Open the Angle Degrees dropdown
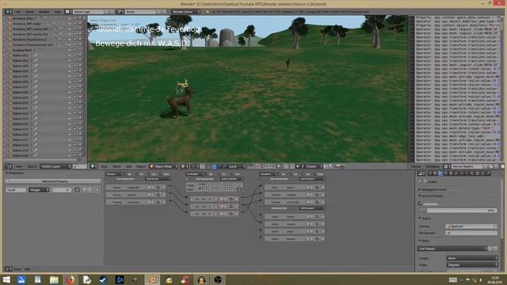507x285 pixels. (x=472, y=264)
